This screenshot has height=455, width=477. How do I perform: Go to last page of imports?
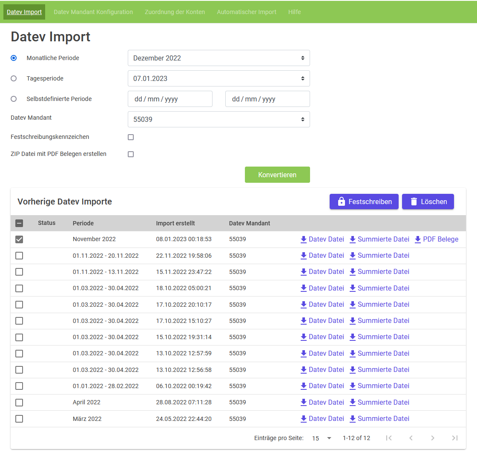455,438
